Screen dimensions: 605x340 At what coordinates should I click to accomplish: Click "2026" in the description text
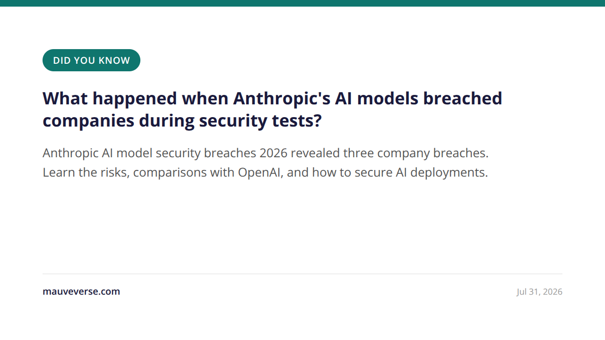(273, 153)
